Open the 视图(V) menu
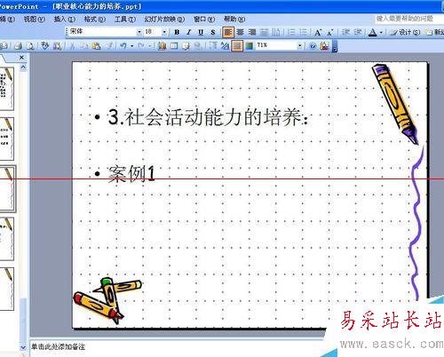The height and width of the screenshot is (357, 444). click(34, 20)
